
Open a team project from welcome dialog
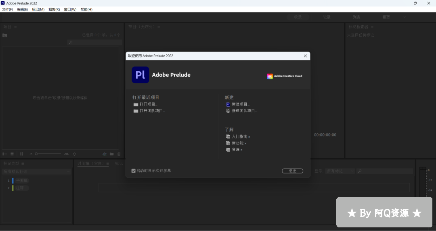149,111
